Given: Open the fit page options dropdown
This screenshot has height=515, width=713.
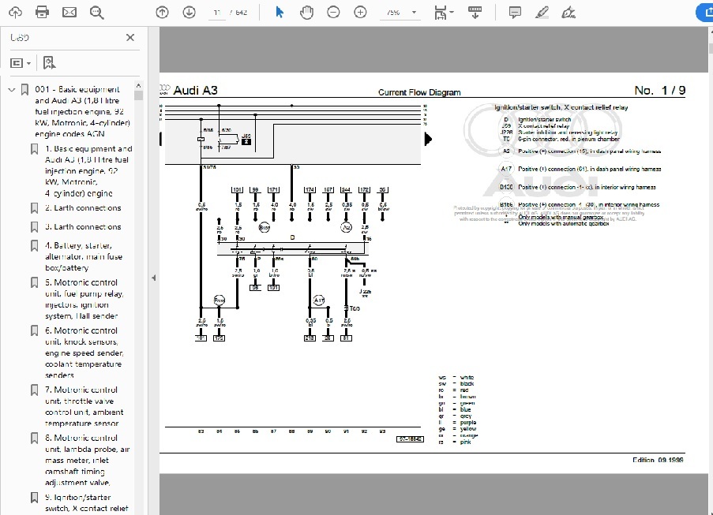Looking at the screenshot, I should click(x=444, y=13).
